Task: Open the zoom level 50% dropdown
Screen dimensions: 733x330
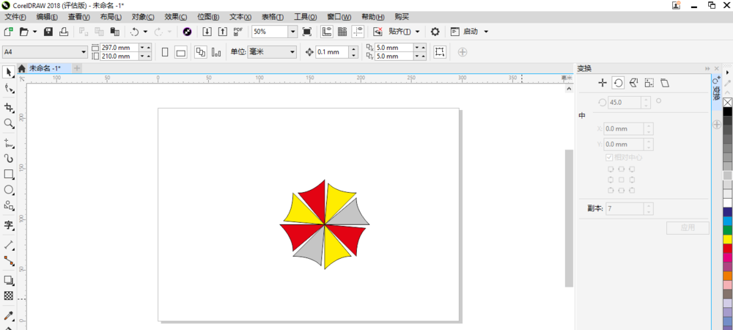Action: tap(292, 32)
